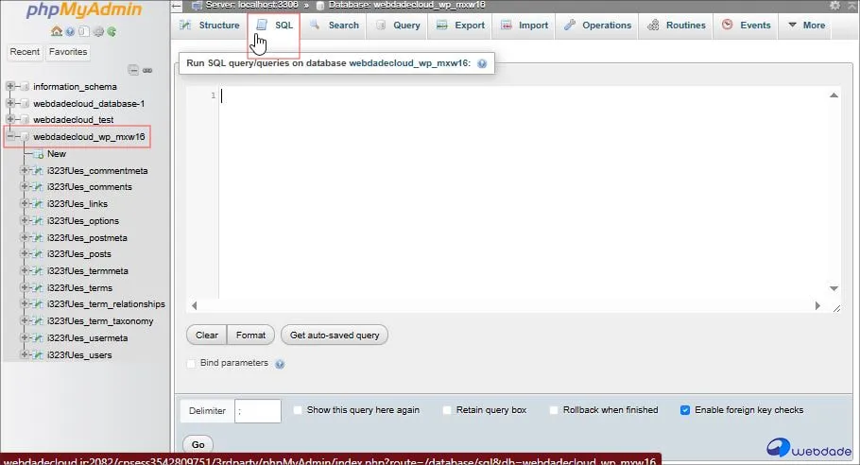Open navigation panel settings gear icon
This screenshot has width=860, height=465.
98,31
